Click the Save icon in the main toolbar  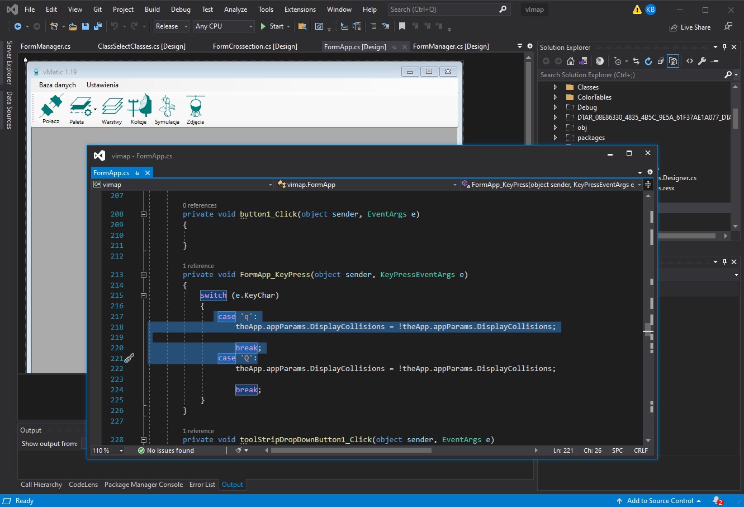pyautogui.click(x=86, y=26)
